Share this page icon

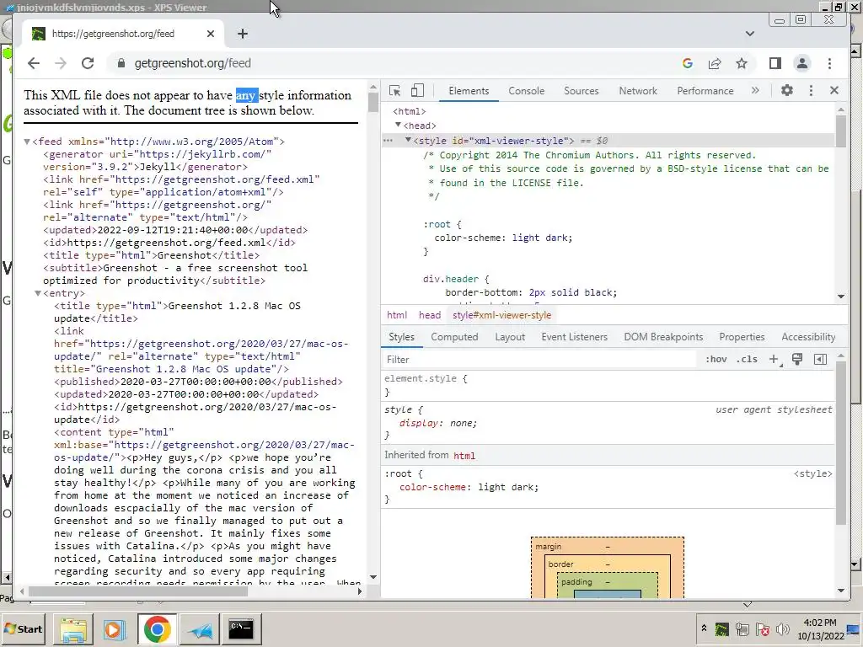coord(715,63)
